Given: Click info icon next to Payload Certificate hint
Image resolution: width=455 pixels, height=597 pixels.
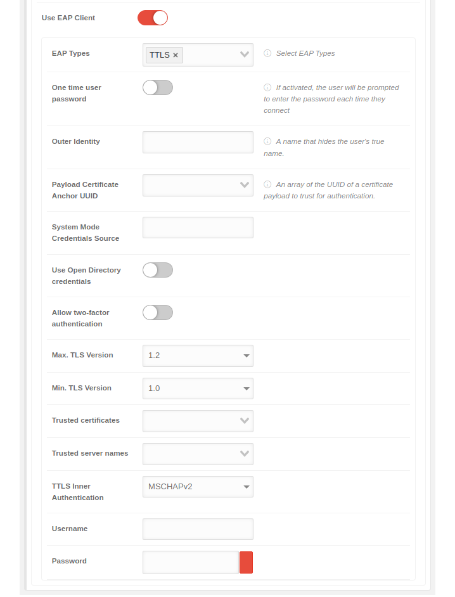Looking at the screenshot, I should (x=267, y=185).
